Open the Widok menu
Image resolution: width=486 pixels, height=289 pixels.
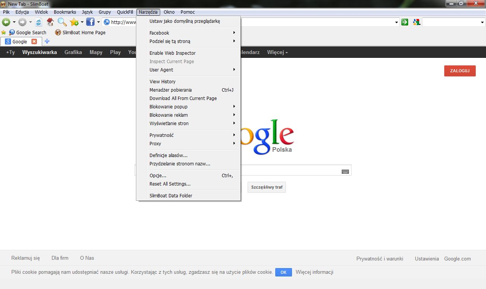[41, 12]
